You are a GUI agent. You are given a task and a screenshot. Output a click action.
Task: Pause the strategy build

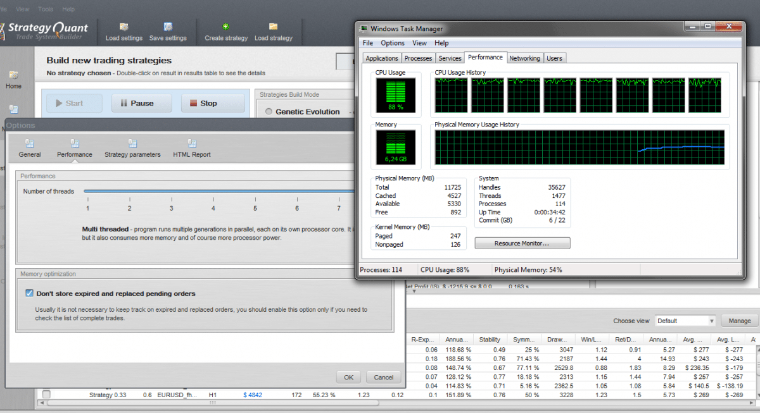point(142,103)
